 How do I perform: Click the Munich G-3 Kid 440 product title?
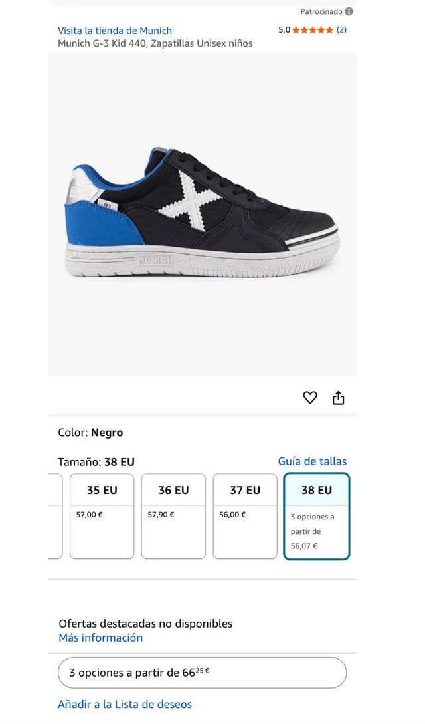tap(155, 43)
